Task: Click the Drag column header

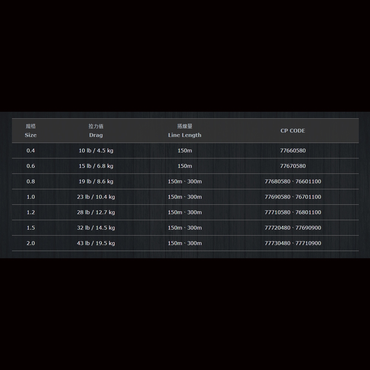Action: tap(96, 131)
